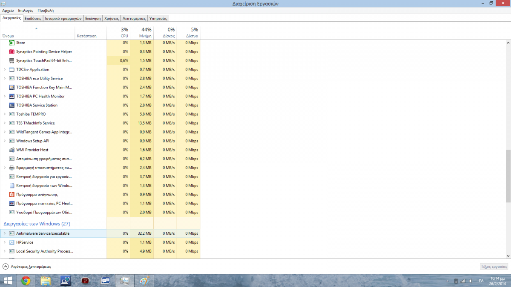The image size is (511, 287).
Task: Click Λιγότερες λεπτομέρειες to collapse view
Action: pyautogui.click(x=27, y=267)
